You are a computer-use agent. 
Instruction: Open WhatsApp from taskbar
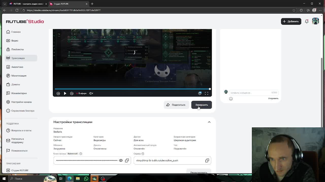(86, 179)
